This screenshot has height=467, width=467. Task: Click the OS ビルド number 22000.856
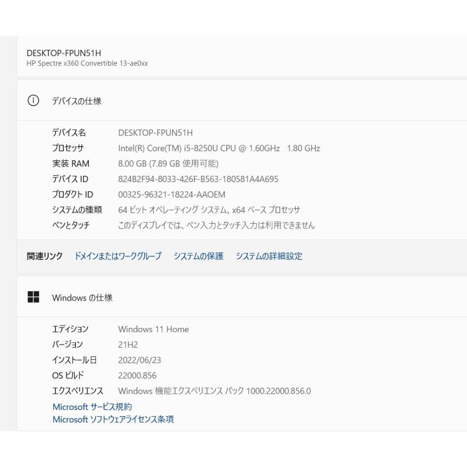[136, 375]
